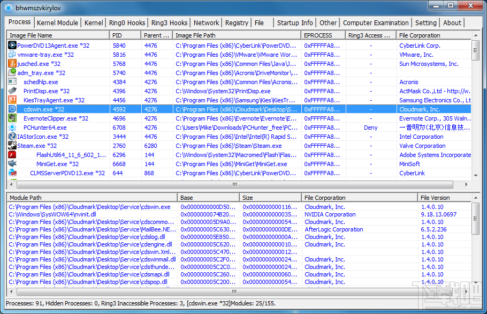Click process list scroll up arrow

(x=476, y=35)
